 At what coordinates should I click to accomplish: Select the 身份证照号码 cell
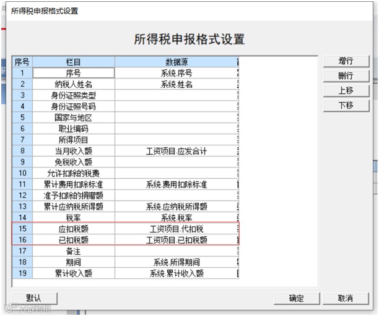click(x=74, y=106)
